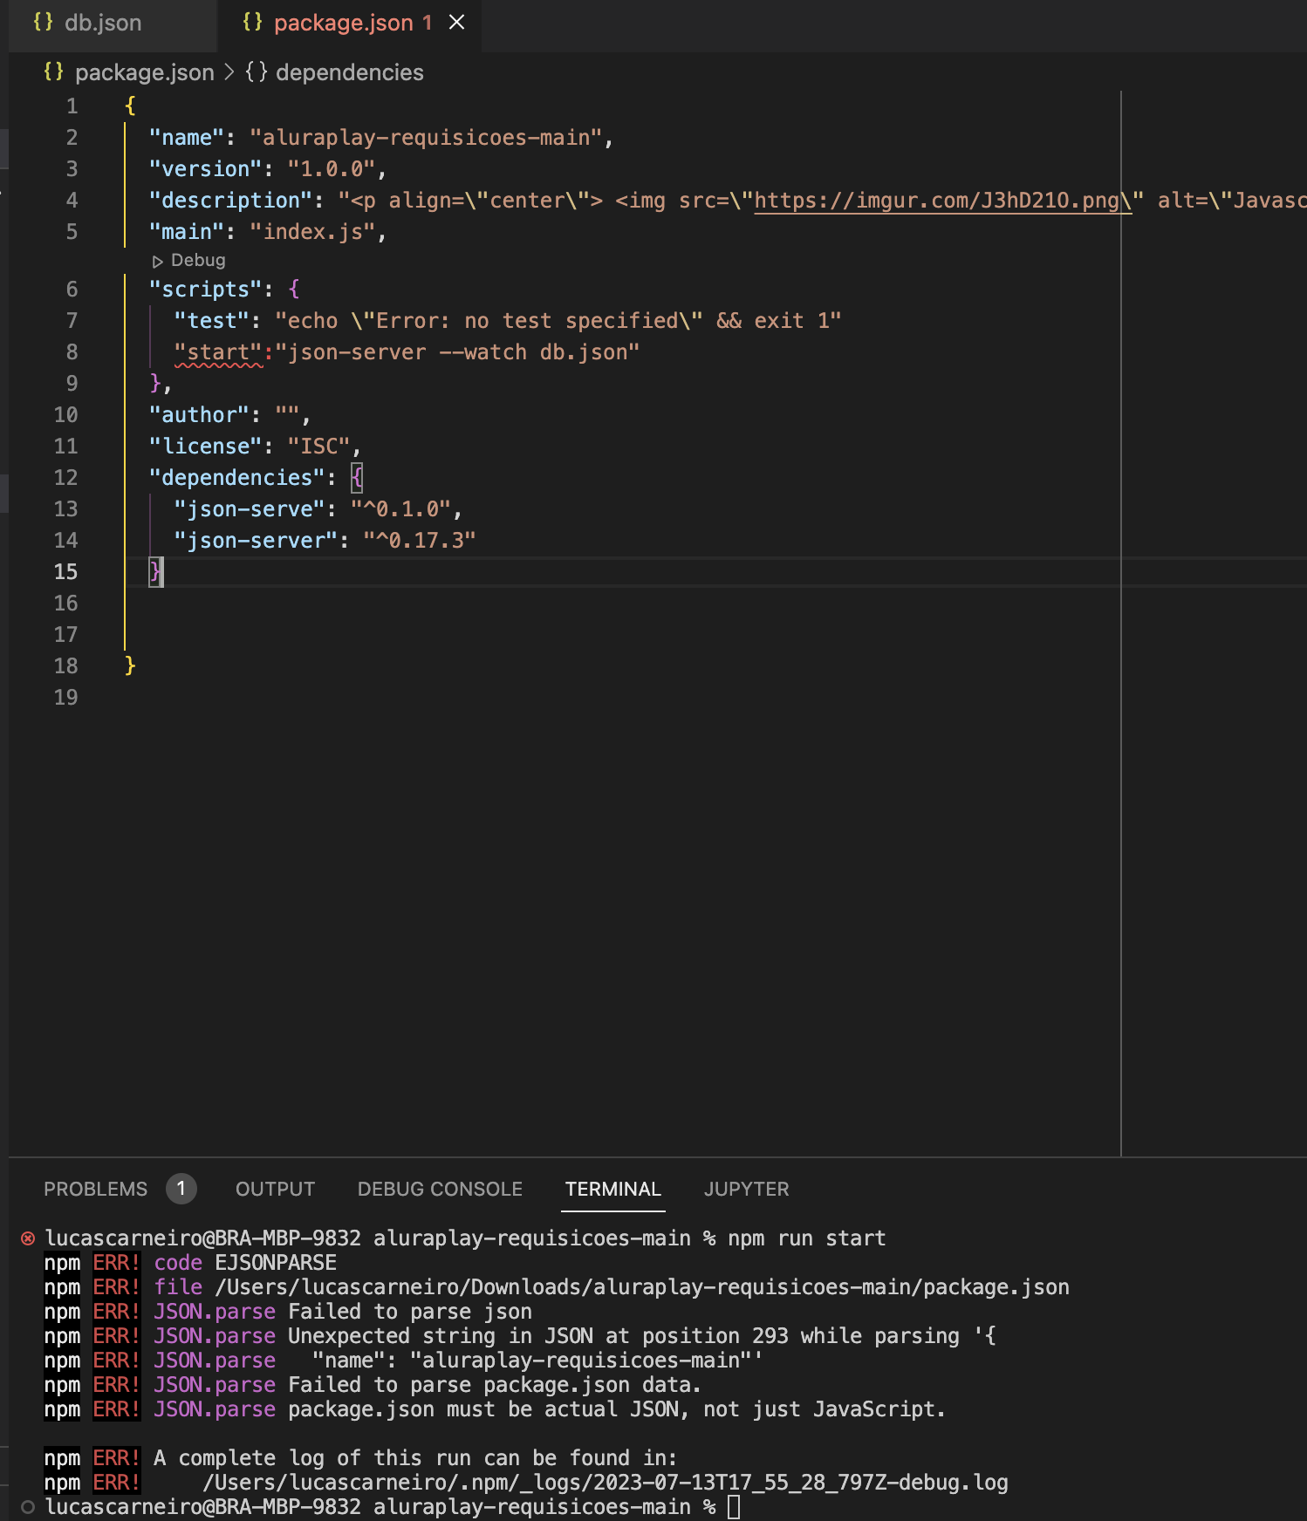Click the "^0.1.0" version string
Screen dimensions: 1307x1521
click(x=401, y=509)
